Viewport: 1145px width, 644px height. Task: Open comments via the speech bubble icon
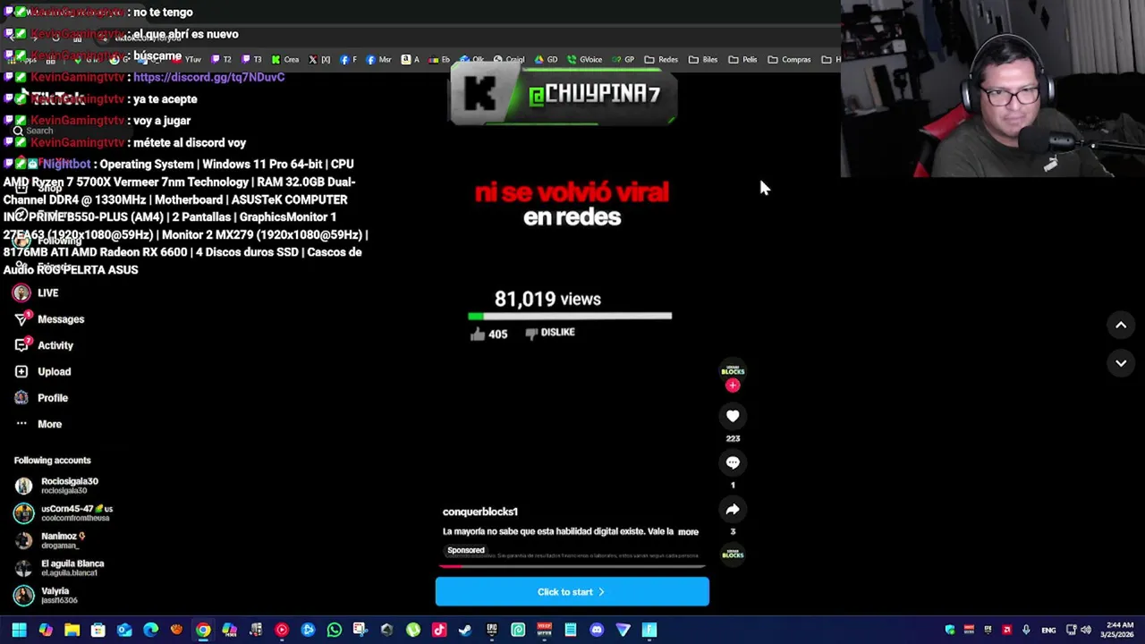coord(733,462)
